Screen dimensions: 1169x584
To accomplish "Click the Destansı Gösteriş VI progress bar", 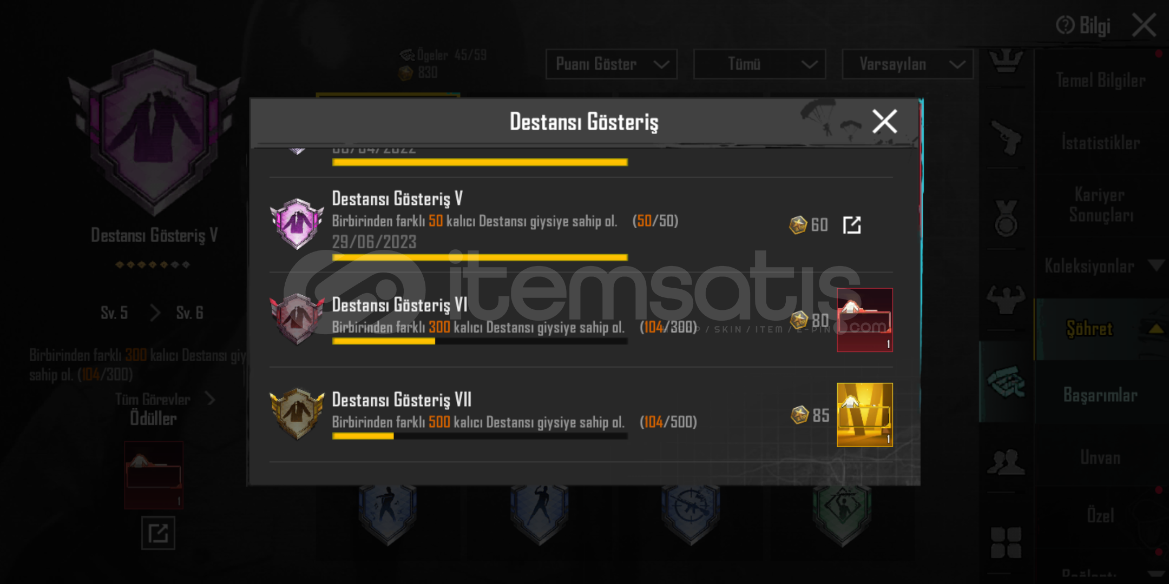I will (480, 341).
